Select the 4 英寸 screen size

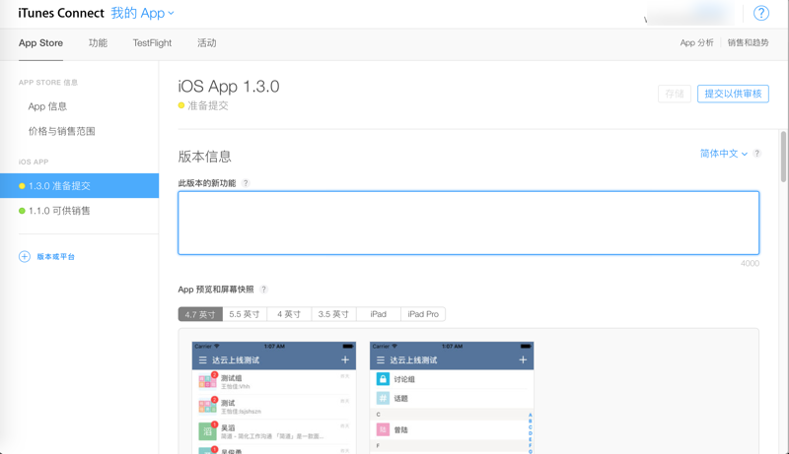289,314
